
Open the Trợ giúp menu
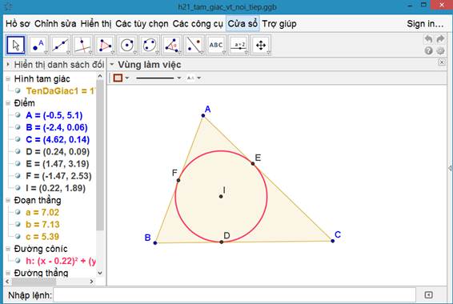(279, 24)
